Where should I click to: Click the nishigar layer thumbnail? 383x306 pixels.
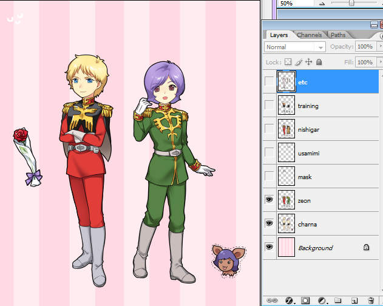(286, 129)
